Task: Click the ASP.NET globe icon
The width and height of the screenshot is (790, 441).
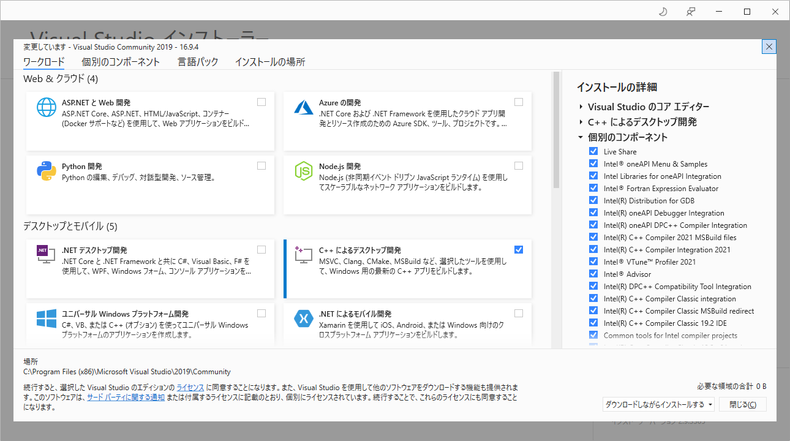Action: tap(47, 107)
